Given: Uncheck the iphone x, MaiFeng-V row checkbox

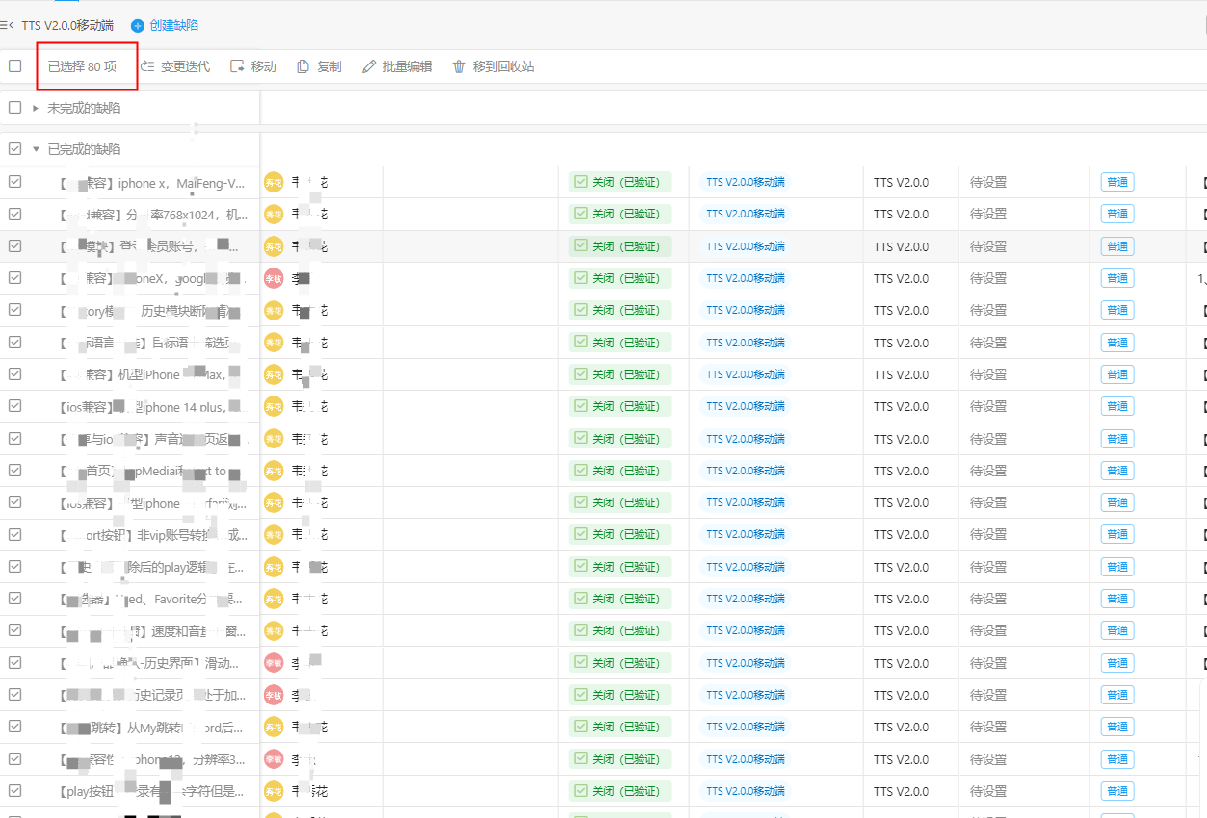Looking at the screenshot, I should point(15,182).
